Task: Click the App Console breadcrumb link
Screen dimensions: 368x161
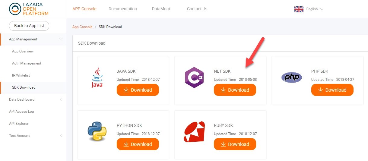Action: [82, 27]
